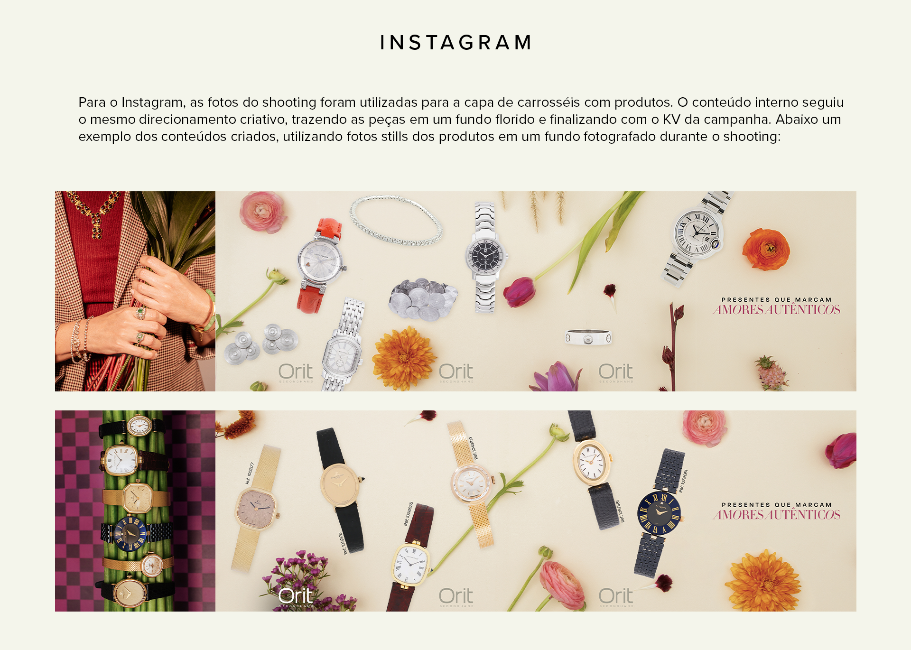
Task: Click the INSTAGRAM heading
Action: 455,42
